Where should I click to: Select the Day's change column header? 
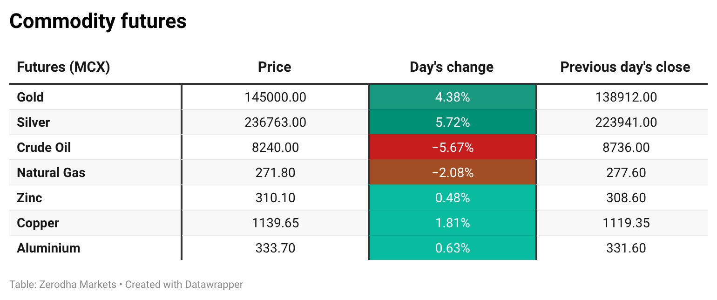452,67
